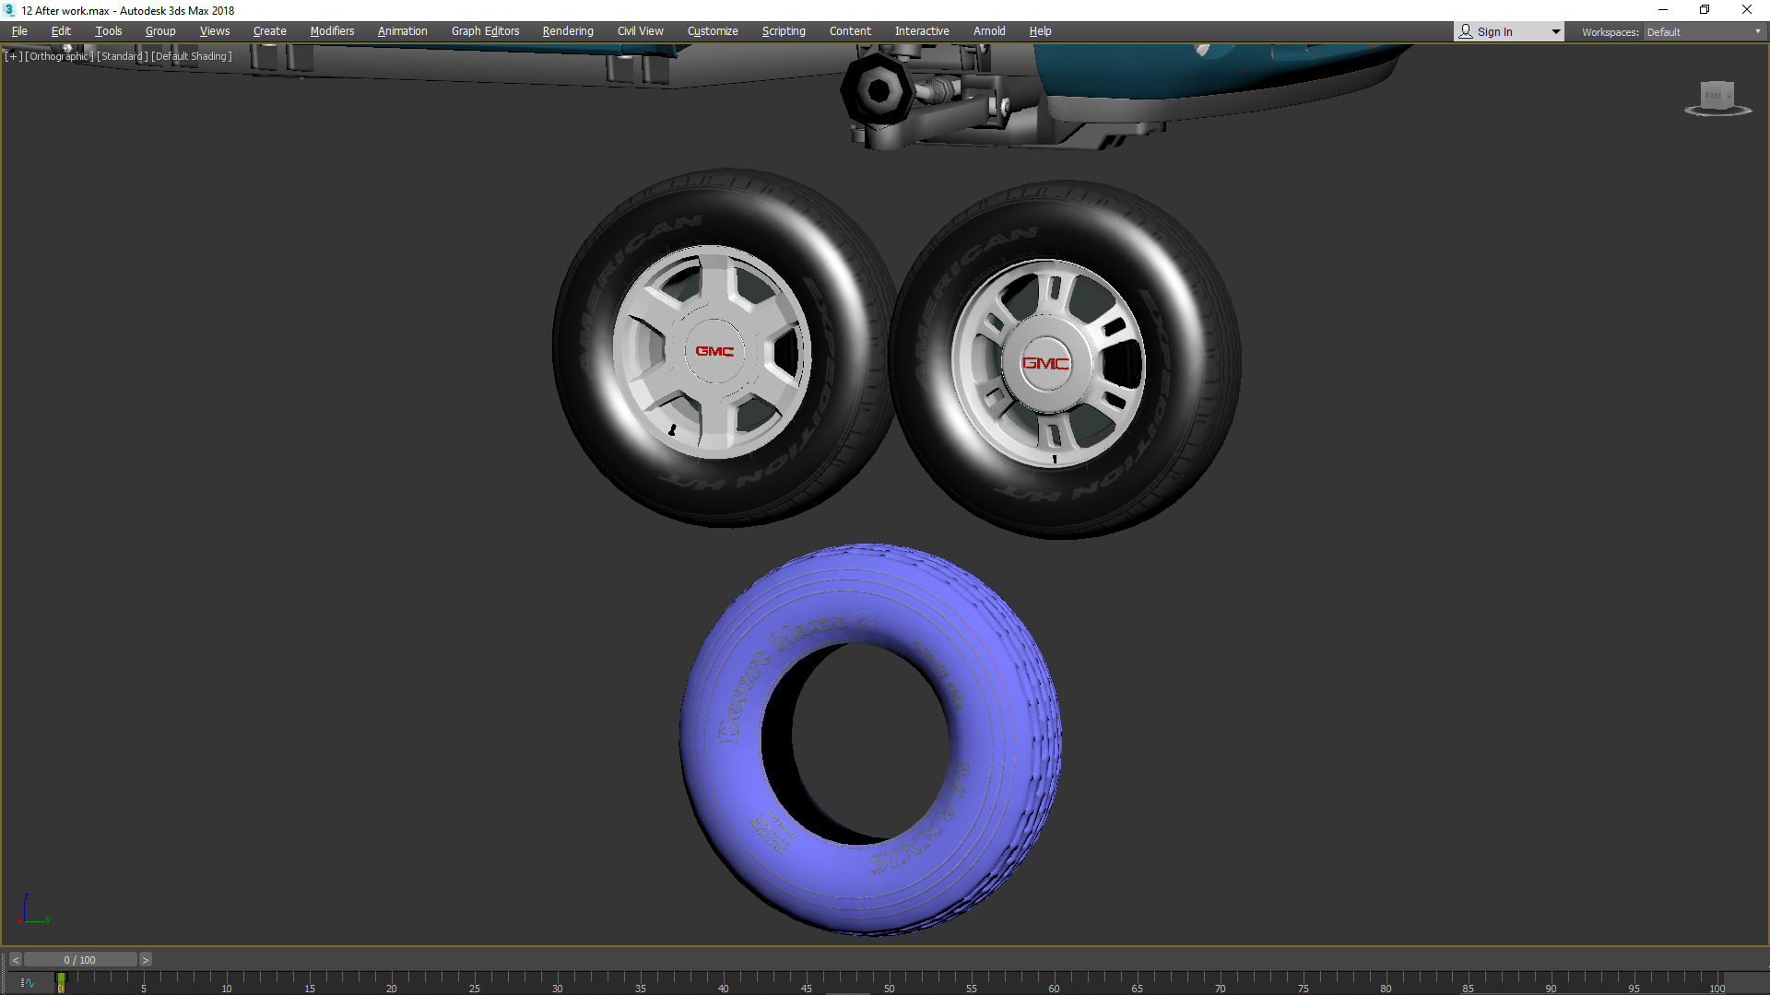Click the Sign In user icon
Viewport: 1770px width, 995px height.
[x=1466, y=31]
